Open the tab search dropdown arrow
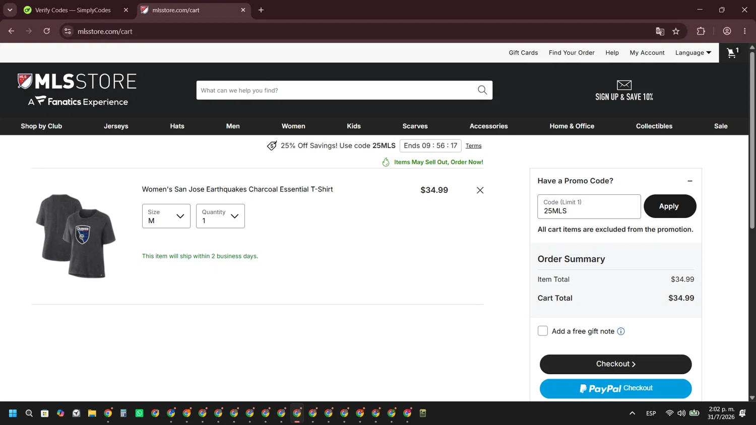 10,10
